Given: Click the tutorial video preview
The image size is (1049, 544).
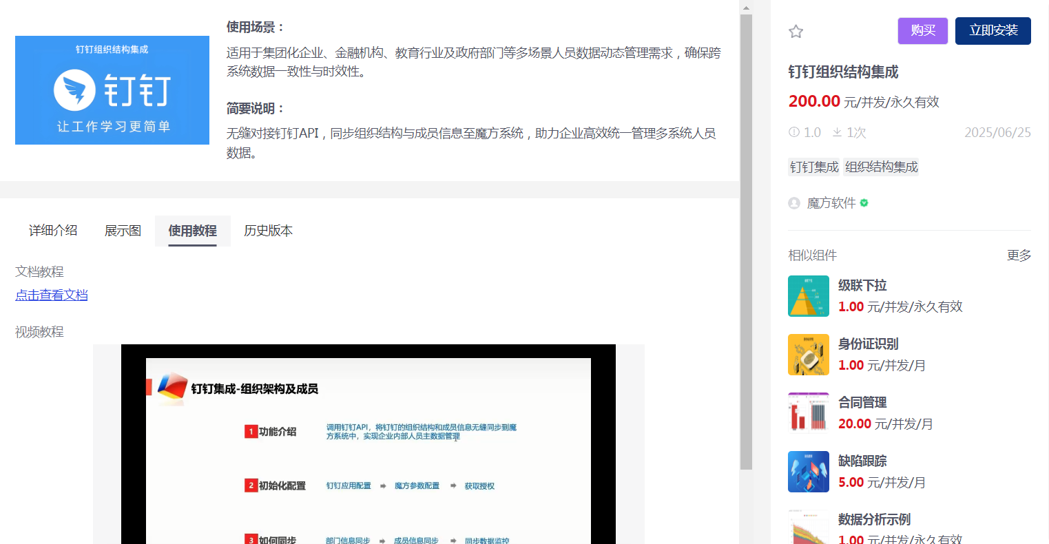Looking at the screenshot, I should tap(368, 444).
